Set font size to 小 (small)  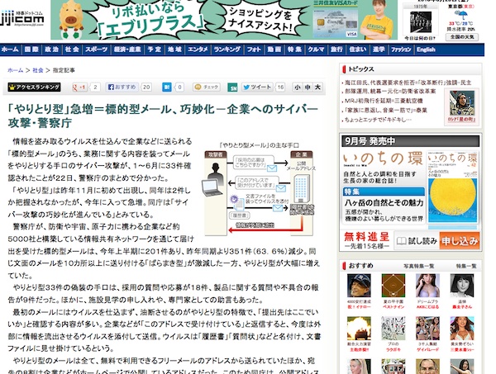pyautogui.click(x=297, y=87)
